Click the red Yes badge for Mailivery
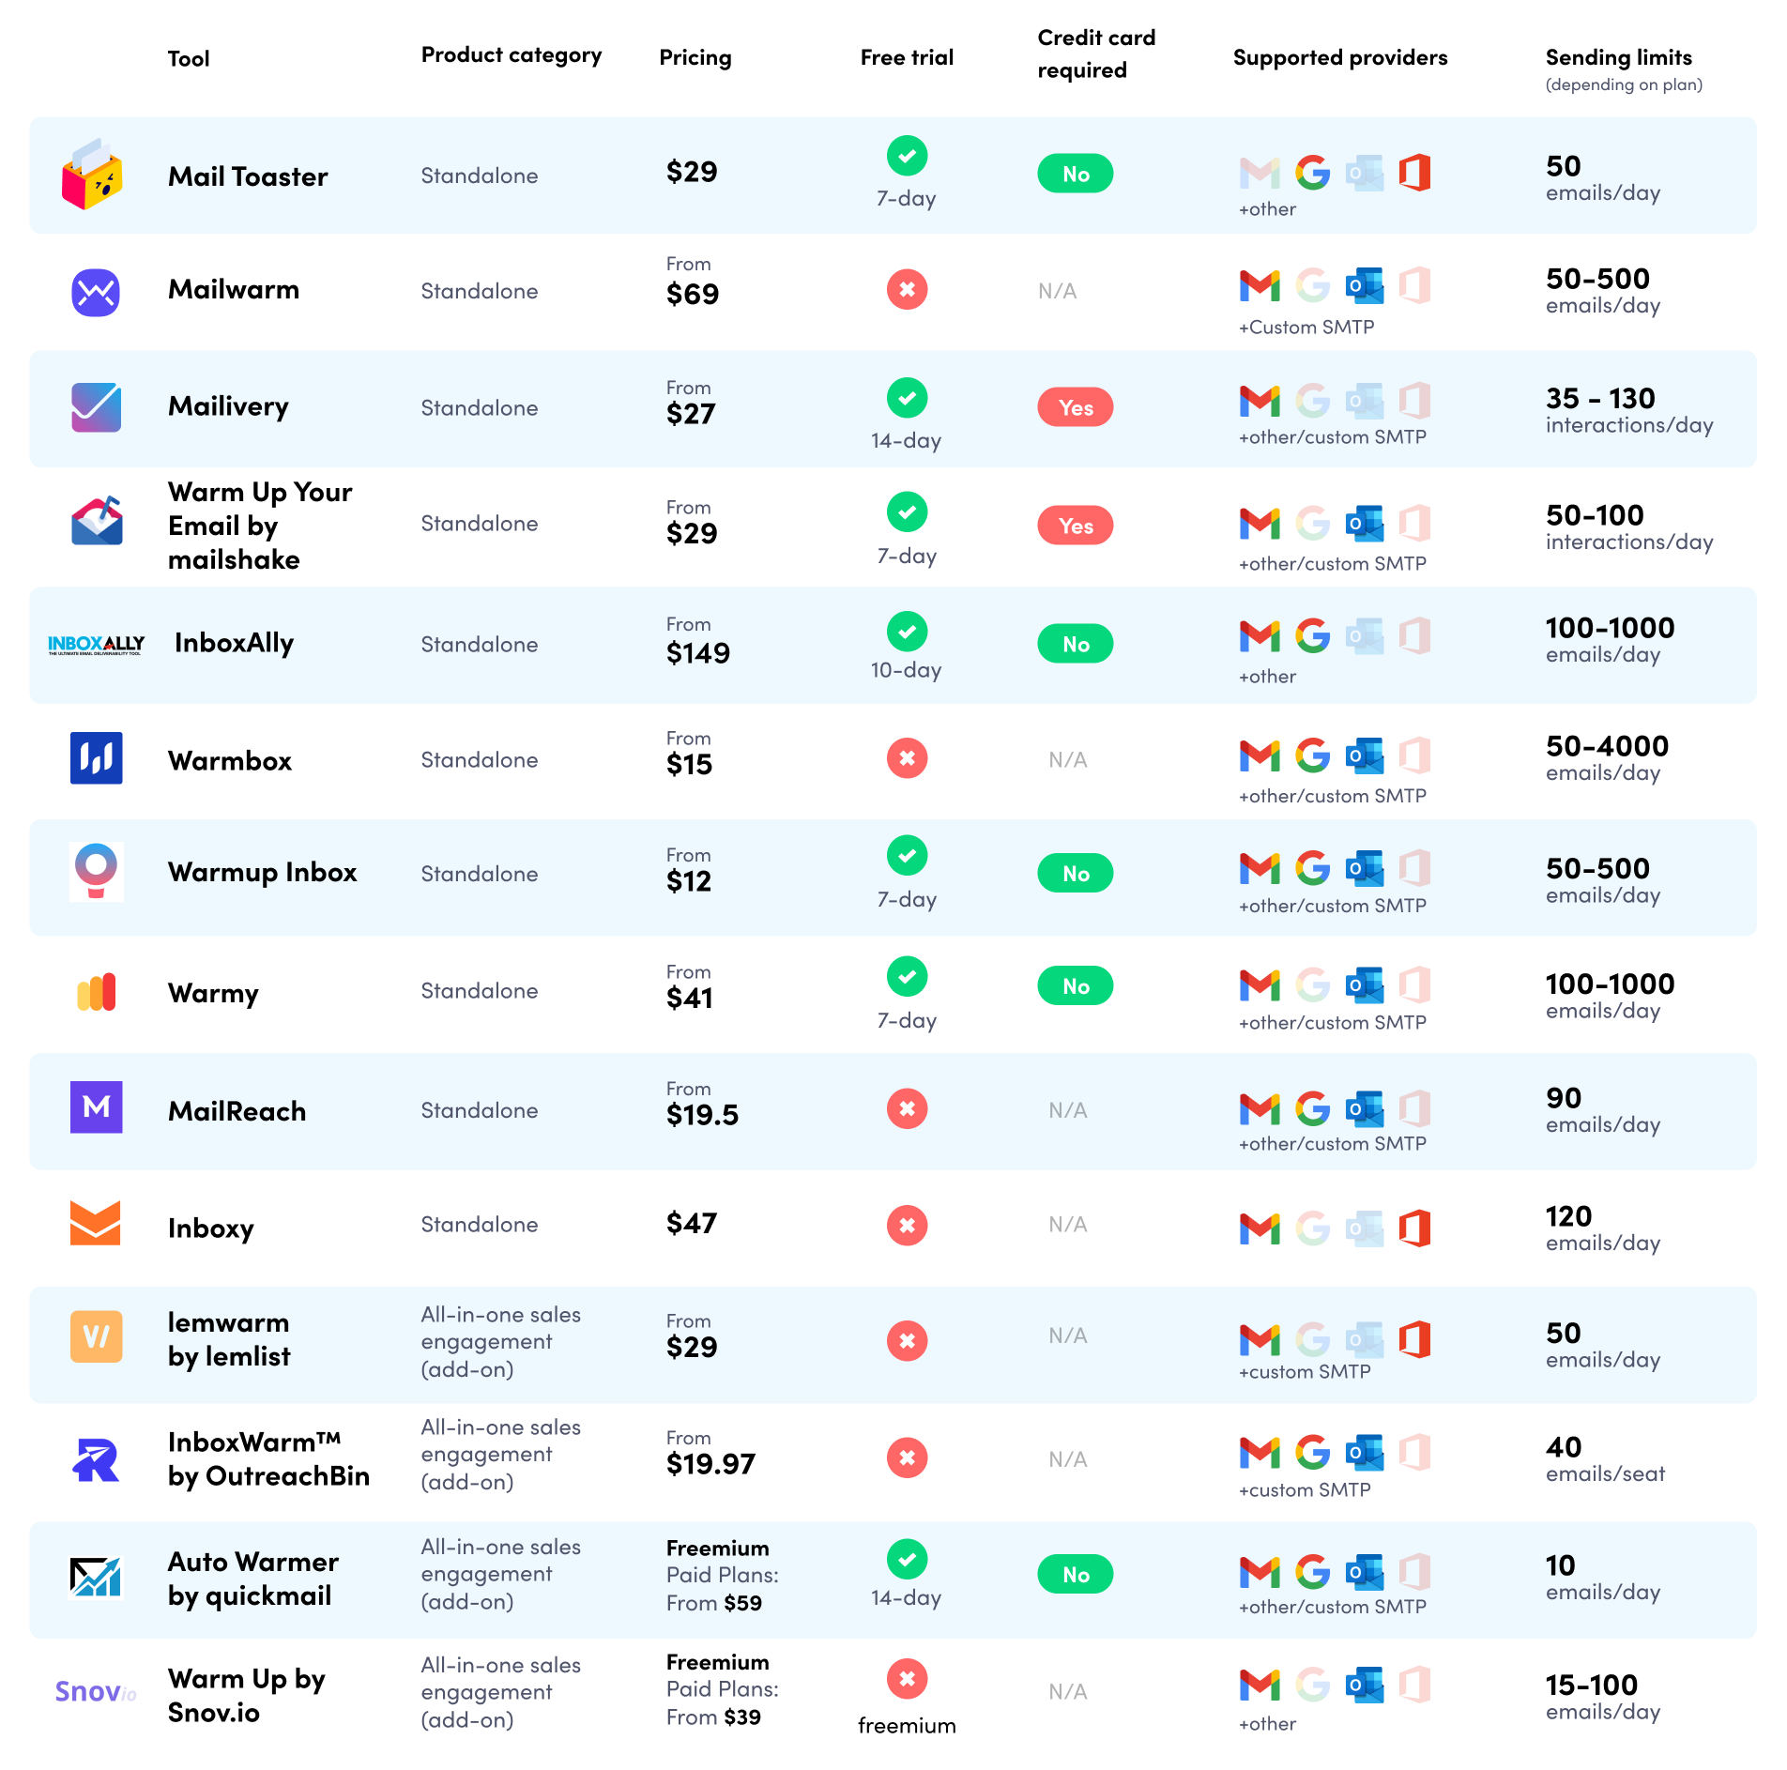Viewport: 1787px width, 1770px height. 1075,408
